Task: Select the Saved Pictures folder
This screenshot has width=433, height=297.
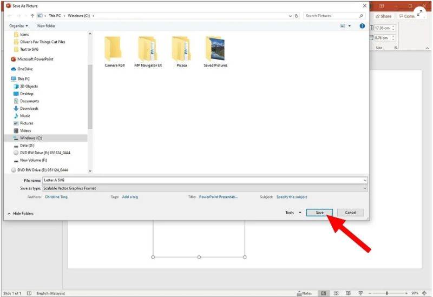Action: point(215,52)
